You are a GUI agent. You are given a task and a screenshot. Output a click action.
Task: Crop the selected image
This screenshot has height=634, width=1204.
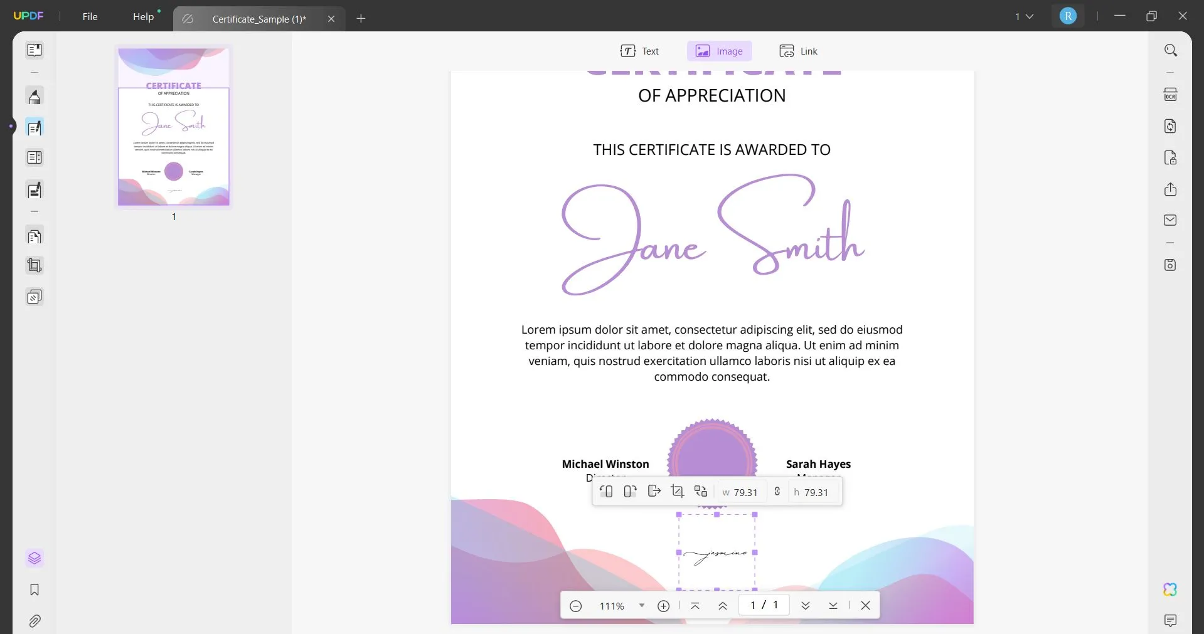(678, 491)
